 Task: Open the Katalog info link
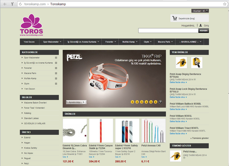pyautogui.click(x=28, y=113)
